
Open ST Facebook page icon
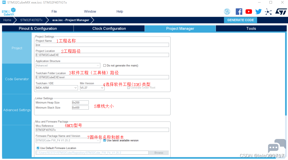coord(239,12)
